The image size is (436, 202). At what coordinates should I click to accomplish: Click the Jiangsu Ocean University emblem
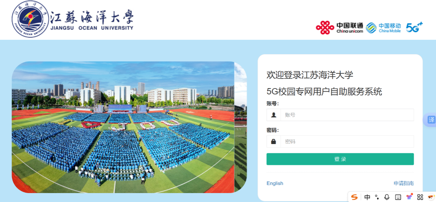pos(30,19)
